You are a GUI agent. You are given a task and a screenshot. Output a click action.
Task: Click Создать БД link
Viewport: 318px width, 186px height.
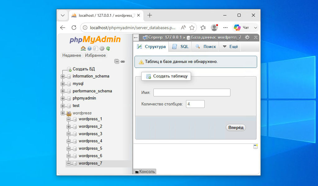(84, 69)
